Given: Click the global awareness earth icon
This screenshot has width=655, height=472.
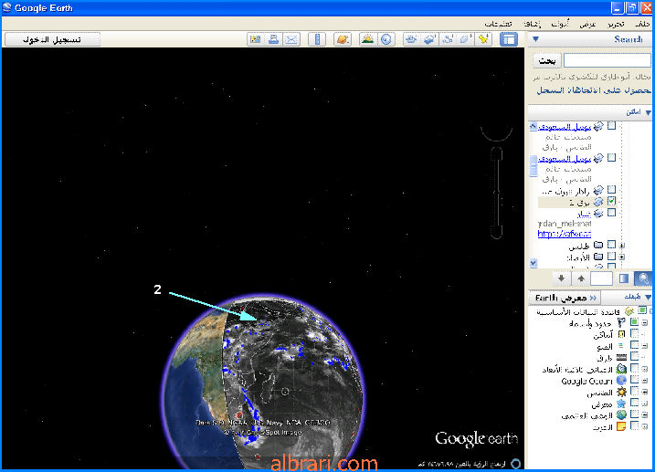Looking at the screenshot, I should pyautogui.click(x=621, y=414).
